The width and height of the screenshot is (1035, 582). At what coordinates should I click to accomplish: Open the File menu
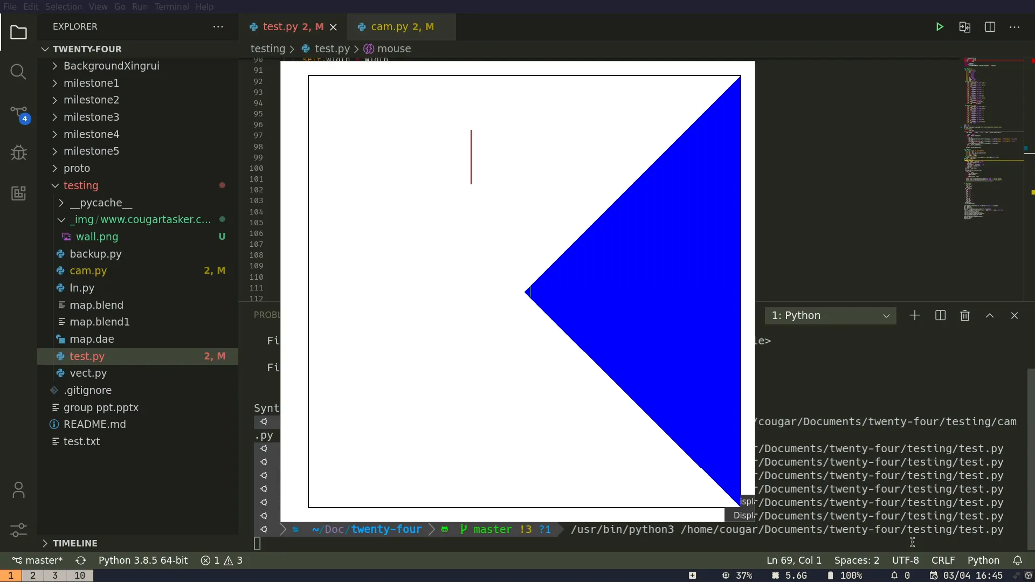pyautogui.click(x=11, y=6)
